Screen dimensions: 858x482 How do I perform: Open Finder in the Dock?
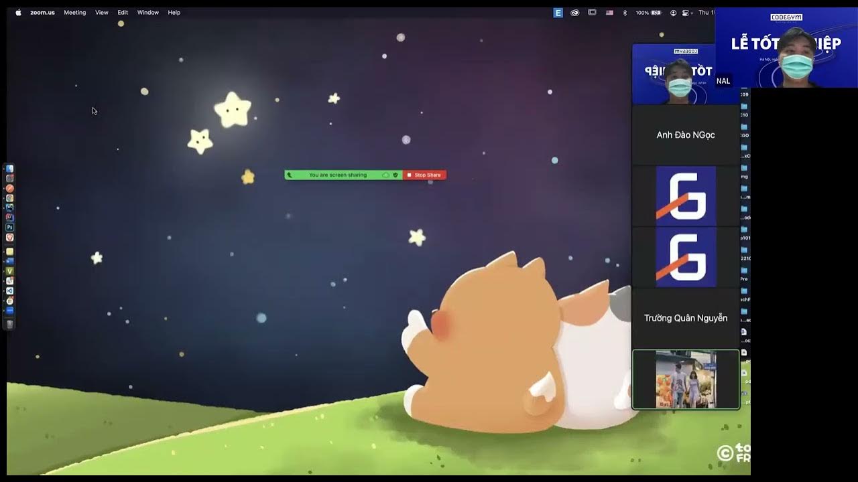pyautogui.click(x=9, y=169)
